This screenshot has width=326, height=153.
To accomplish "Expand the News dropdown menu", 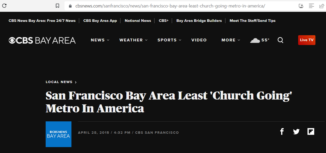I will (x=100, y=40).
